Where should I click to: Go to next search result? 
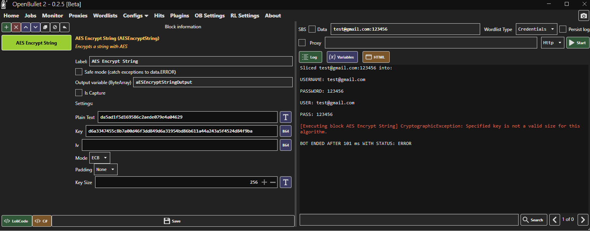pyautogui.click(x=583, y=220)
